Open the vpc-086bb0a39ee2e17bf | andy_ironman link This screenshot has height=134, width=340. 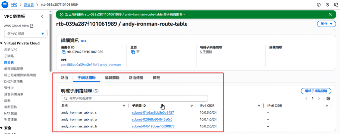pos(91,65)
